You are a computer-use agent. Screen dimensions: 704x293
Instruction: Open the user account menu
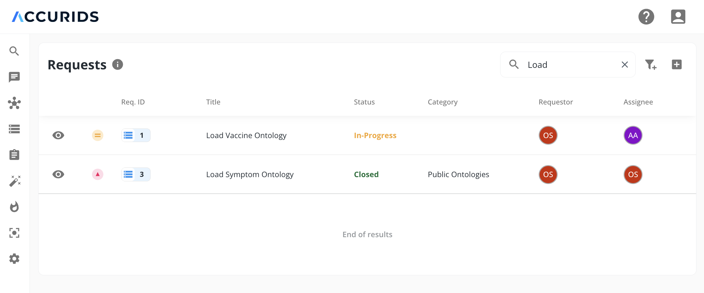[678, 17]
